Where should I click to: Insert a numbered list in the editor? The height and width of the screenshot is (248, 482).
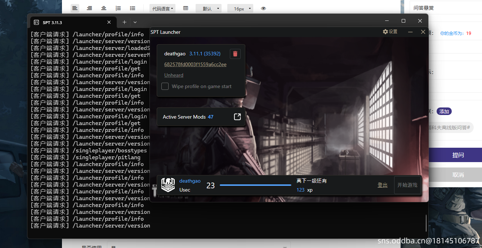118,8
